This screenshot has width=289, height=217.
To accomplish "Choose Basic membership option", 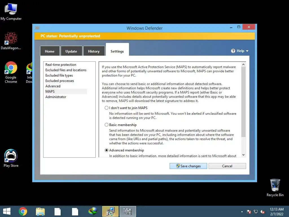I will coord(106,125).
